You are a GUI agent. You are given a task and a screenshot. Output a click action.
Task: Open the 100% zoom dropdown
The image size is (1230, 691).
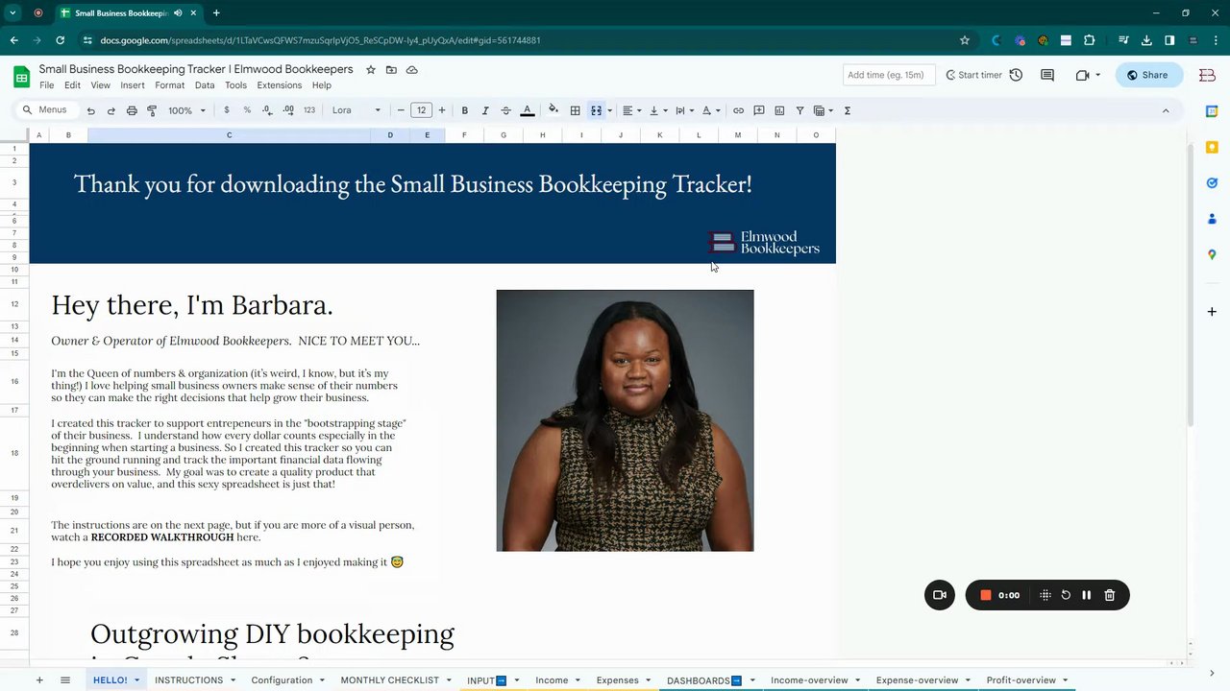186,110
